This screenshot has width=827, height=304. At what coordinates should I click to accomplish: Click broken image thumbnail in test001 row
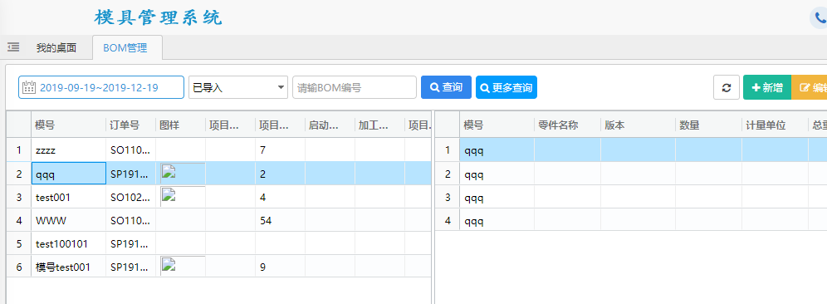point(168,194)
